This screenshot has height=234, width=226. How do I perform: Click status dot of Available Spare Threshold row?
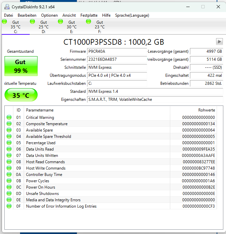click(9, 136)
